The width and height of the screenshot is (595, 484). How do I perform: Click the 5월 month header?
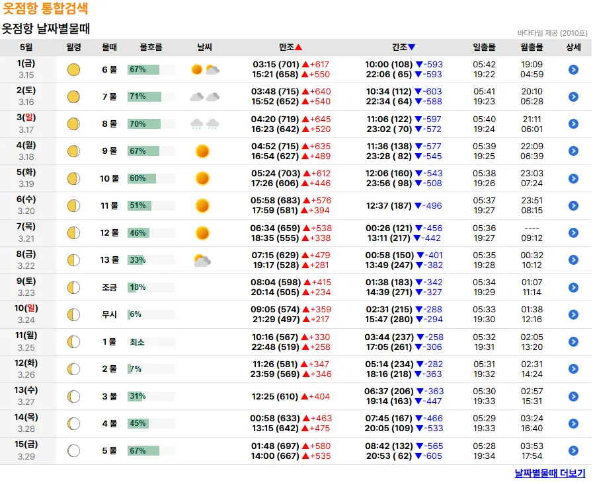pyautogui.click(x=26, y=47)
